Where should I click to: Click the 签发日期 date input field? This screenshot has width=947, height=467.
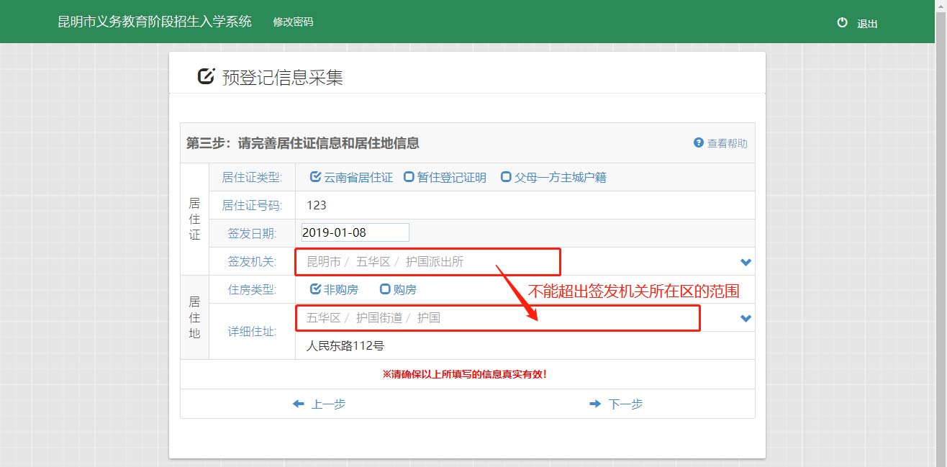point(355,232)
